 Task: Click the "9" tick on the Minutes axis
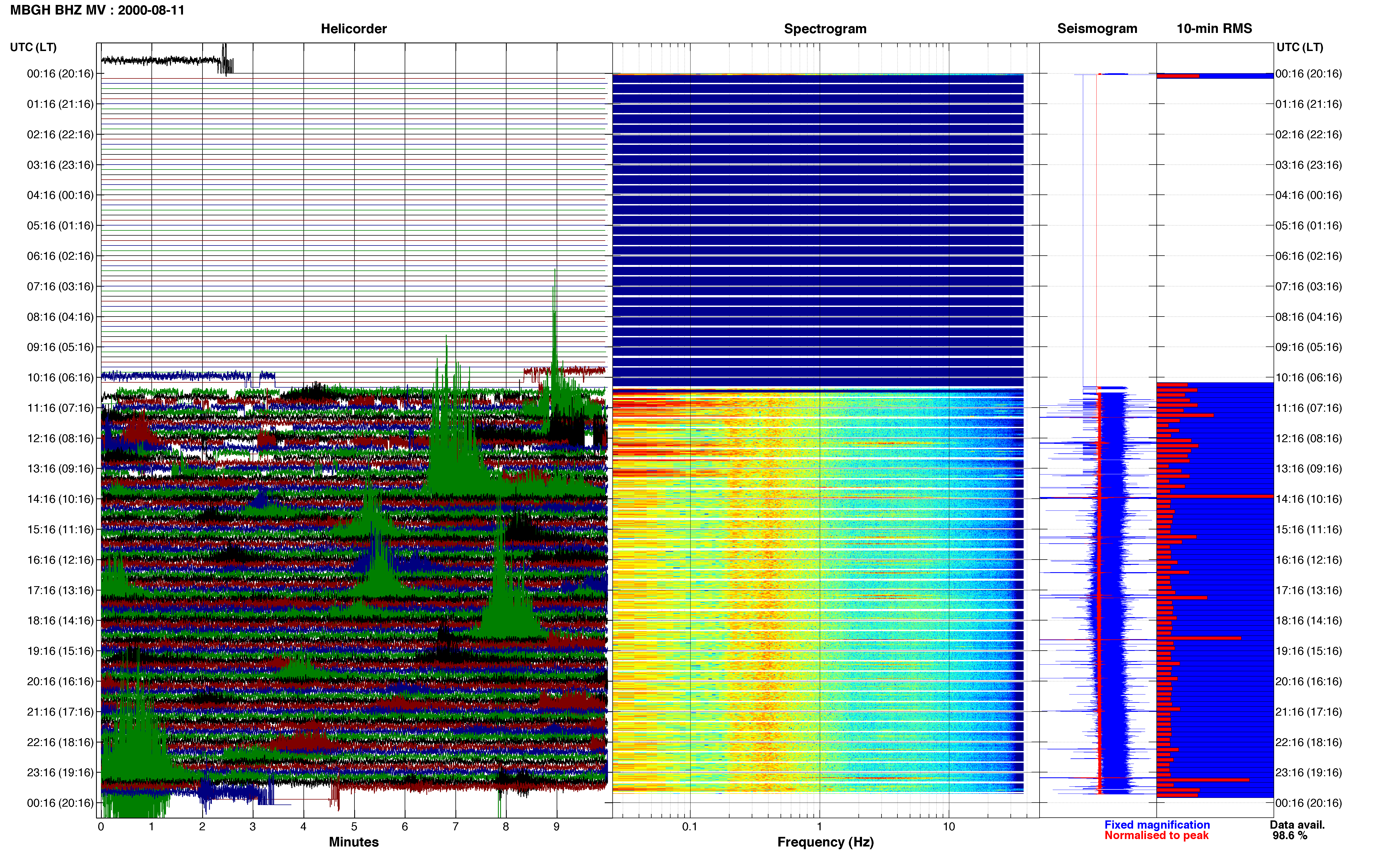click(x=556, y=826)
